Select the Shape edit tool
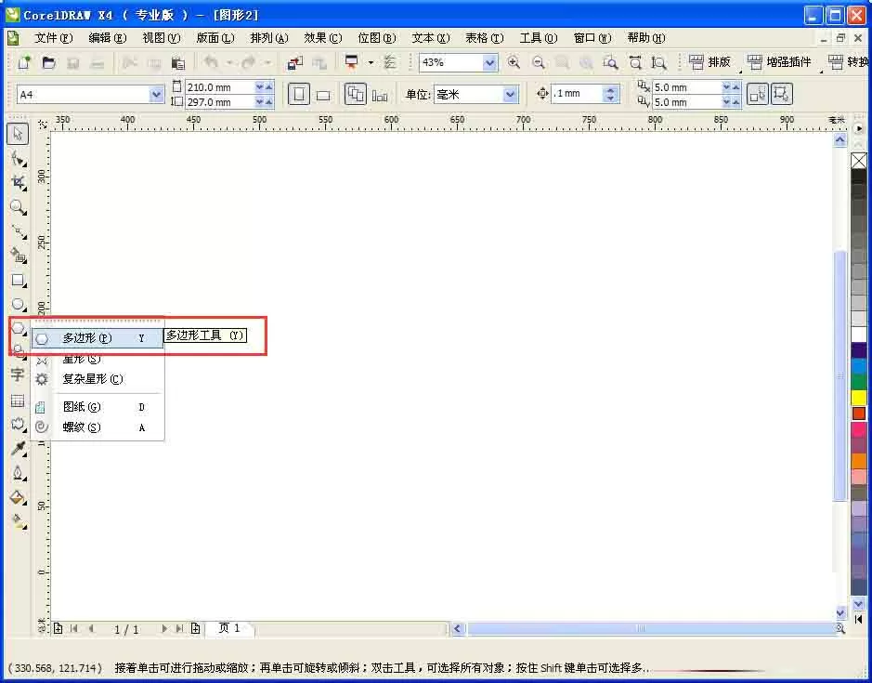Screen dimensions: 872x683 tap(18, 159)
